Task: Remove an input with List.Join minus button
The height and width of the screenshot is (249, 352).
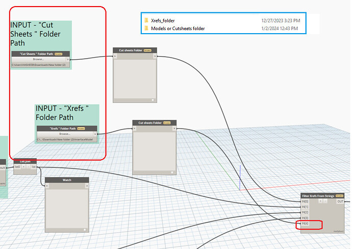Action: 28,167
